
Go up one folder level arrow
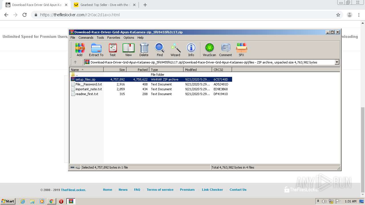coord(75,62)
